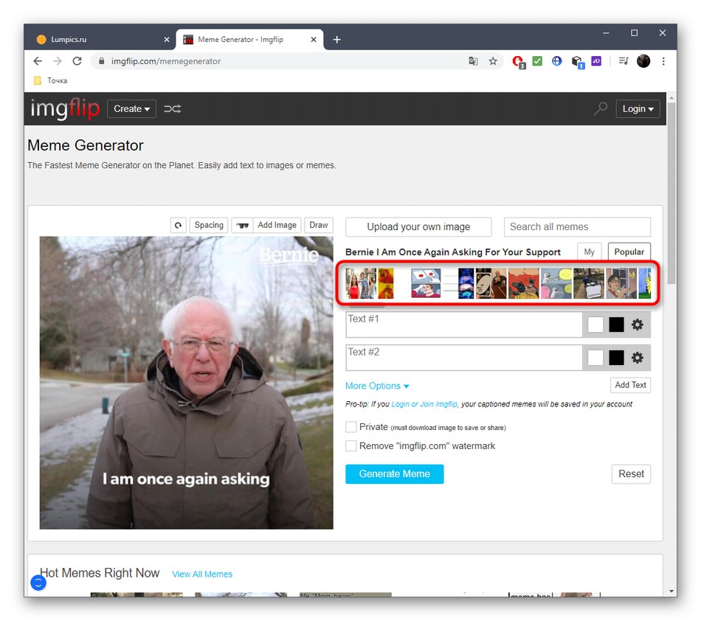
Task: Select the UNO Draw 25 template
Action: pos(491,283)
